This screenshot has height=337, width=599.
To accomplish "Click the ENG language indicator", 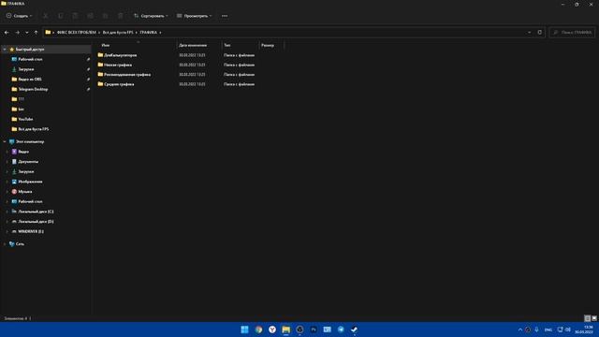I will pos(548,330).
